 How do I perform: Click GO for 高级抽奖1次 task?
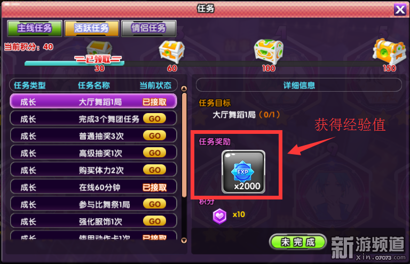click(x=154, y=153)
